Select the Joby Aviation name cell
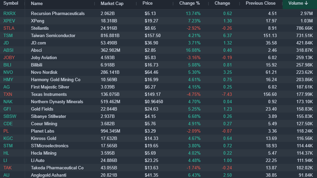The image size is (317, 178). [44, 57]
